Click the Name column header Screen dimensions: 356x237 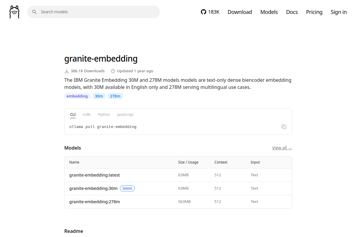pos(74,162)
